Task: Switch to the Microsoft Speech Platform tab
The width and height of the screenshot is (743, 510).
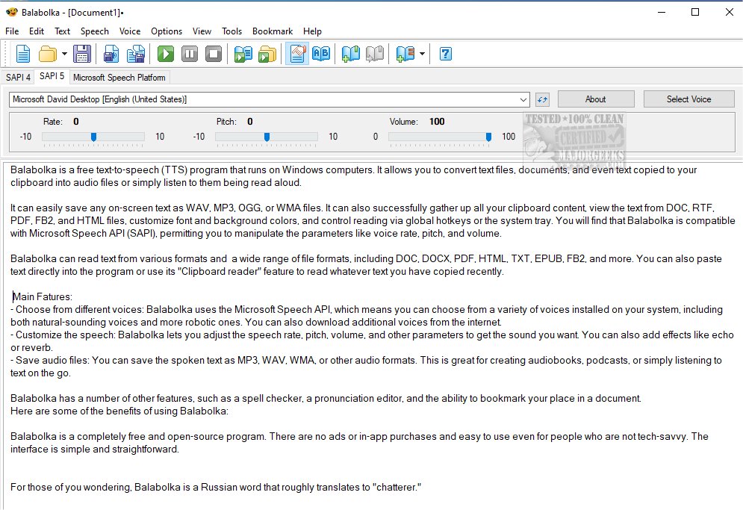Action: 119,77
